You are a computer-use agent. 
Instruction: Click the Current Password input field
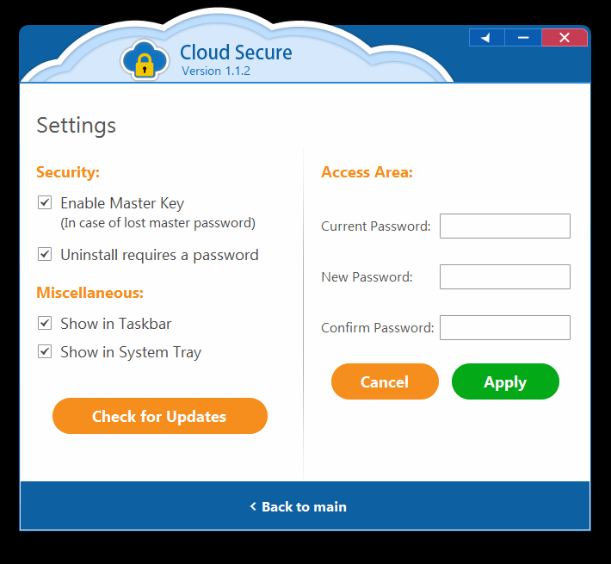(505, 226)
